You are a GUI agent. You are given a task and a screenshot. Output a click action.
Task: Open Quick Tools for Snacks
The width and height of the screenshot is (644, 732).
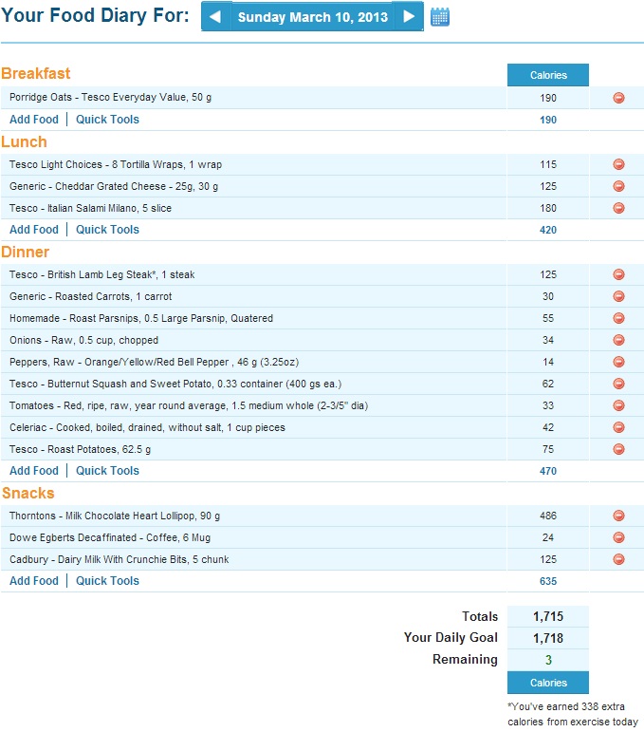107,581
